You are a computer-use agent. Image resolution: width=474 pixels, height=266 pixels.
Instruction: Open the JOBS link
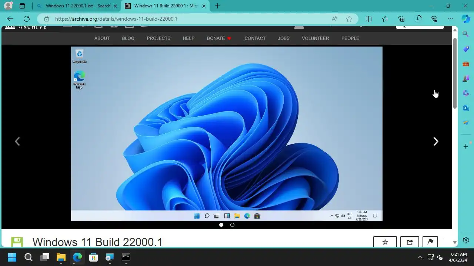click(284, 38)
